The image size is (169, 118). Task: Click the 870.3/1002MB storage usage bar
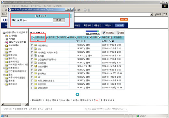[x=92, y=31]
